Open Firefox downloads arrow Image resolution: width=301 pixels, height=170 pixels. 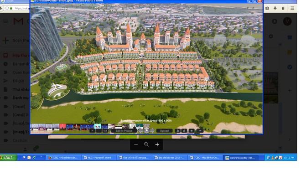[275, 8]
